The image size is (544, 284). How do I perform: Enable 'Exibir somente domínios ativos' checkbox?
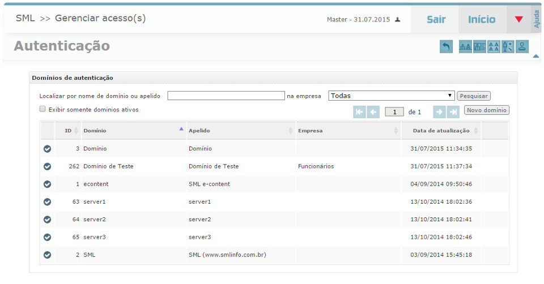tap(42, 109)
